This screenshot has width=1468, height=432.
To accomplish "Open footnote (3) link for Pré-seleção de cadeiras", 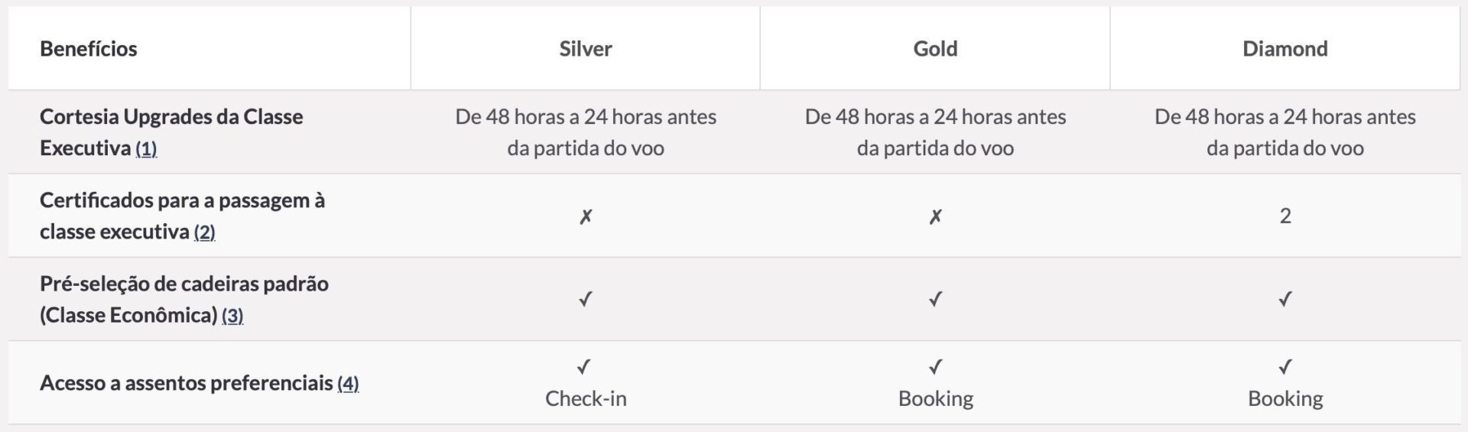I will coord(232,315).
